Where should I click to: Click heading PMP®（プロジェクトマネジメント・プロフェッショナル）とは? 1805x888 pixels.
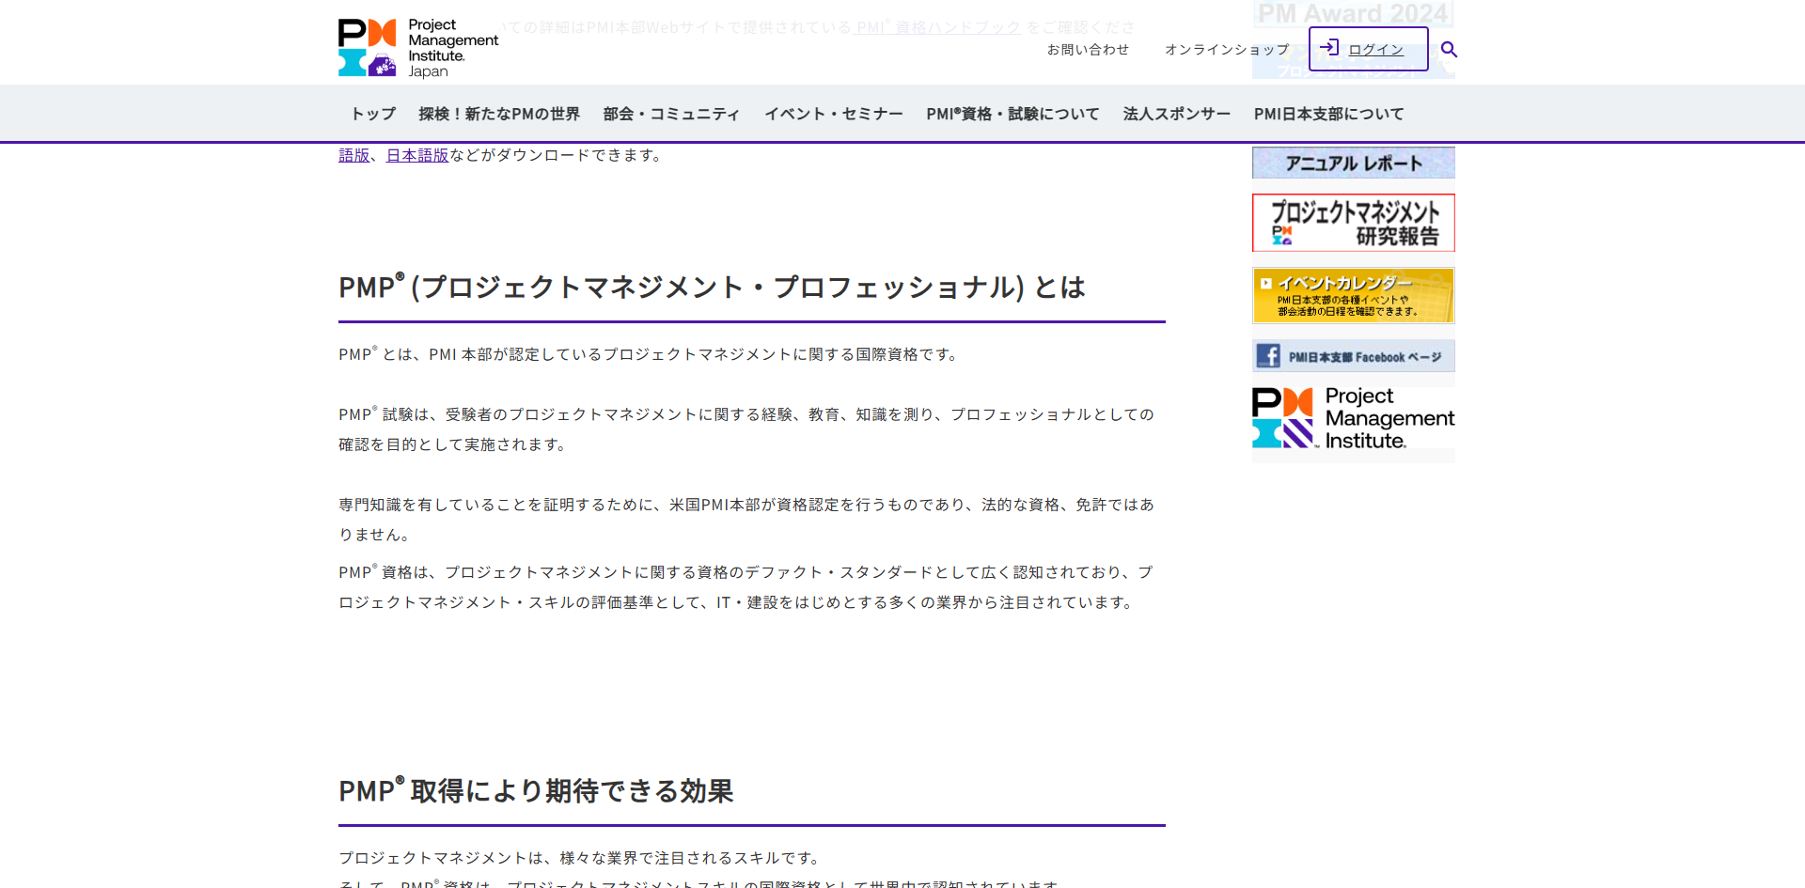click(x=712, y=287)
